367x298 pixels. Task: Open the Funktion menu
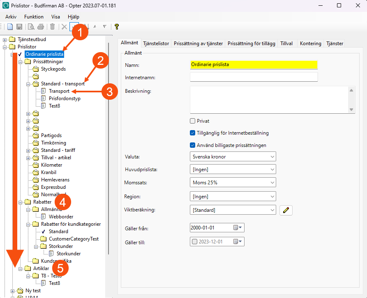(34, 17)
